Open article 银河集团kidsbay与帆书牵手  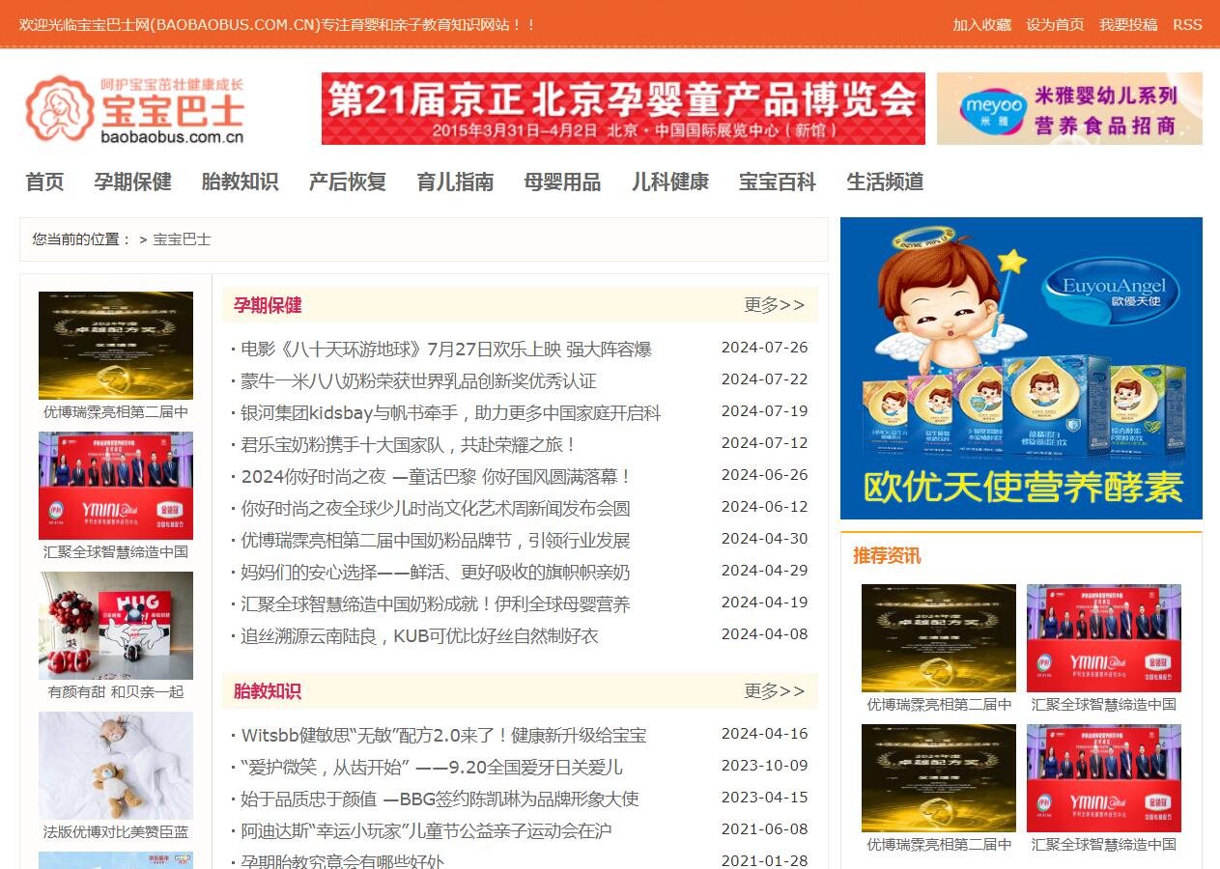[x=451, y=412]
